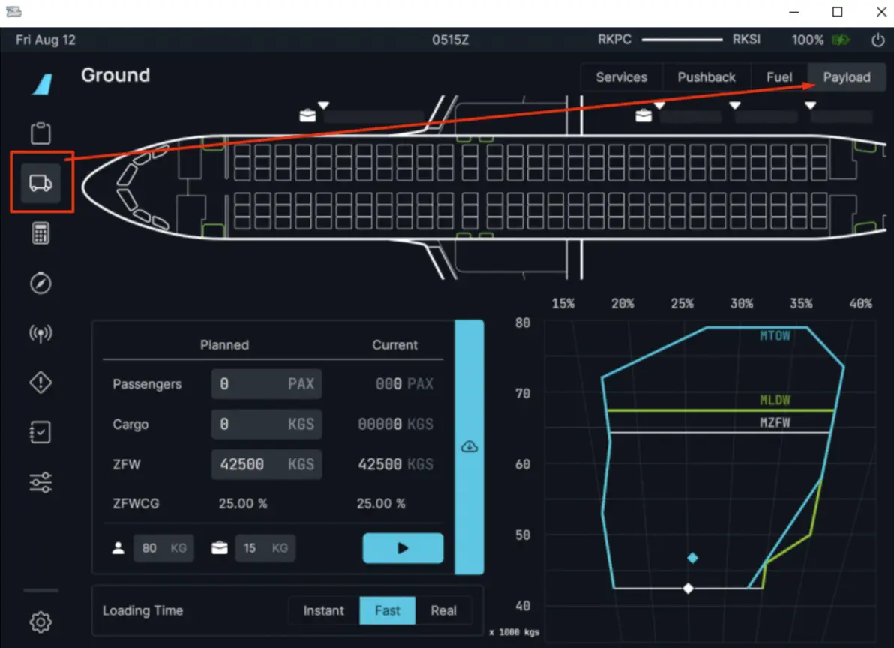Expand the rearmost cargo triangle marker
The image size is (894, 648).
[x=810, y=106]
